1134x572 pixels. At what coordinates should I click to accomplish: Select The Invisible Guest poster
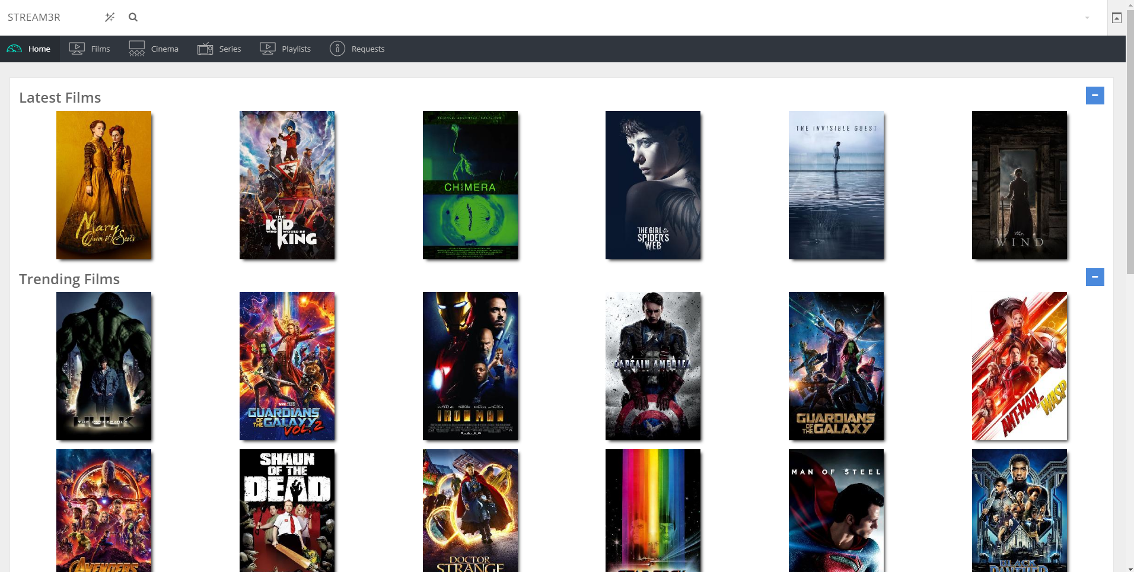836,185
